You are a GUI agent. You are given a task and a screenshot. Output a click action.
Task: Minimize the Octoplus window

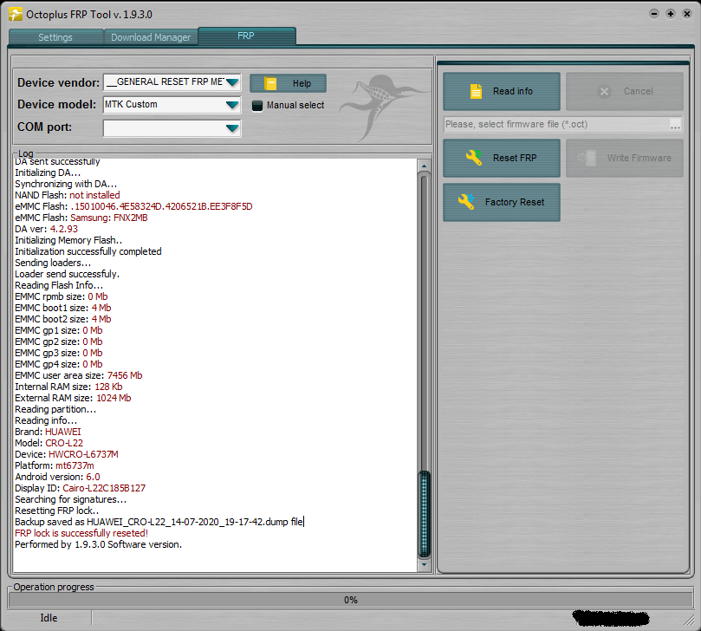[654, 14]
